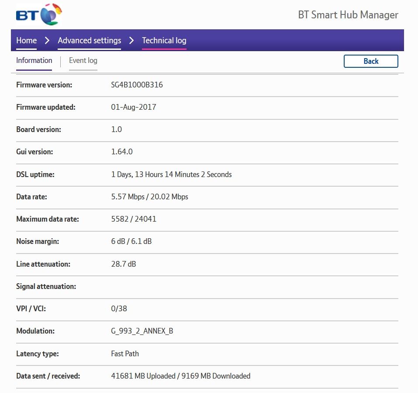Click the VPI / VCI label

[31, 309]
